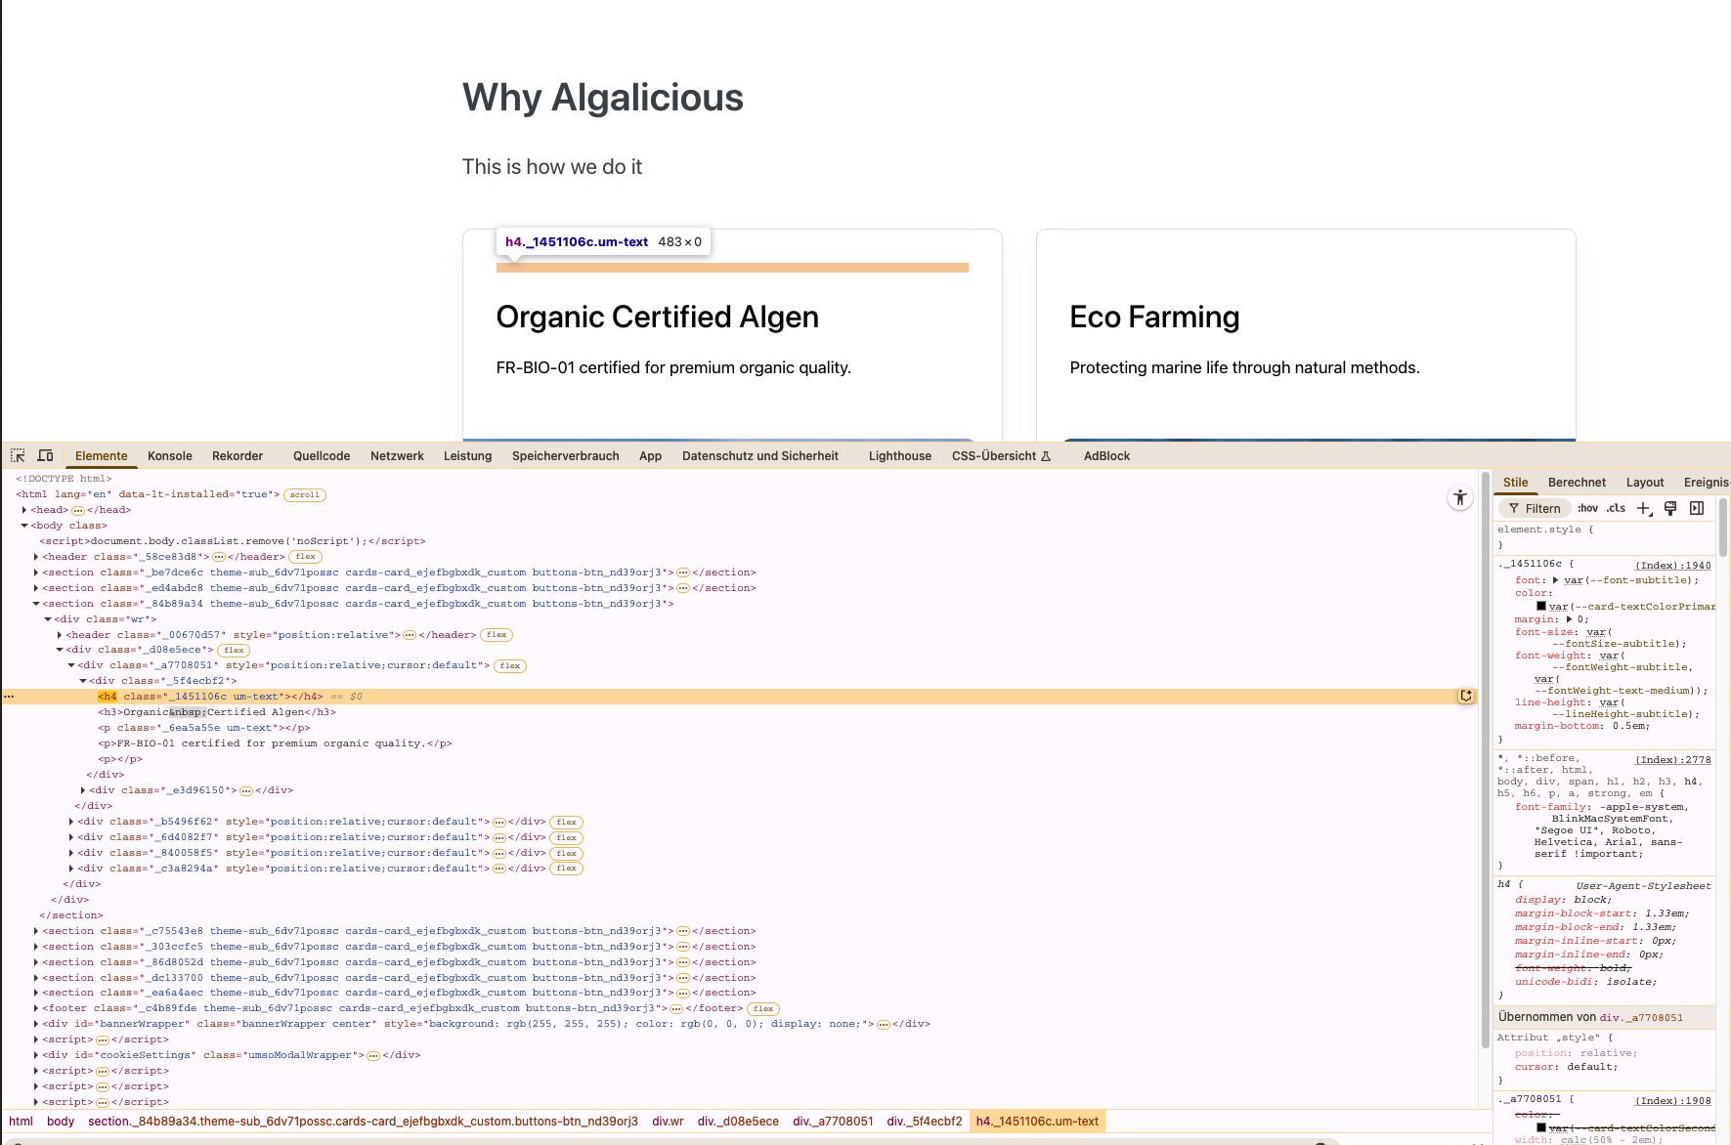Select the FR-BIO-01 paragraph node

(x=275, y=743)
